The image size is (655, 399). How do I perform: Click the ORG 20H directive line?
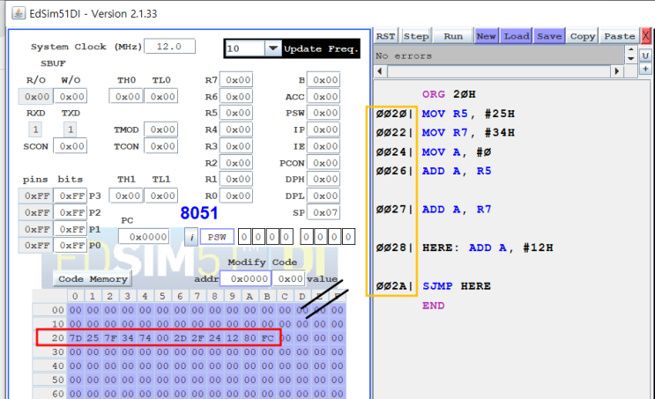449,94
